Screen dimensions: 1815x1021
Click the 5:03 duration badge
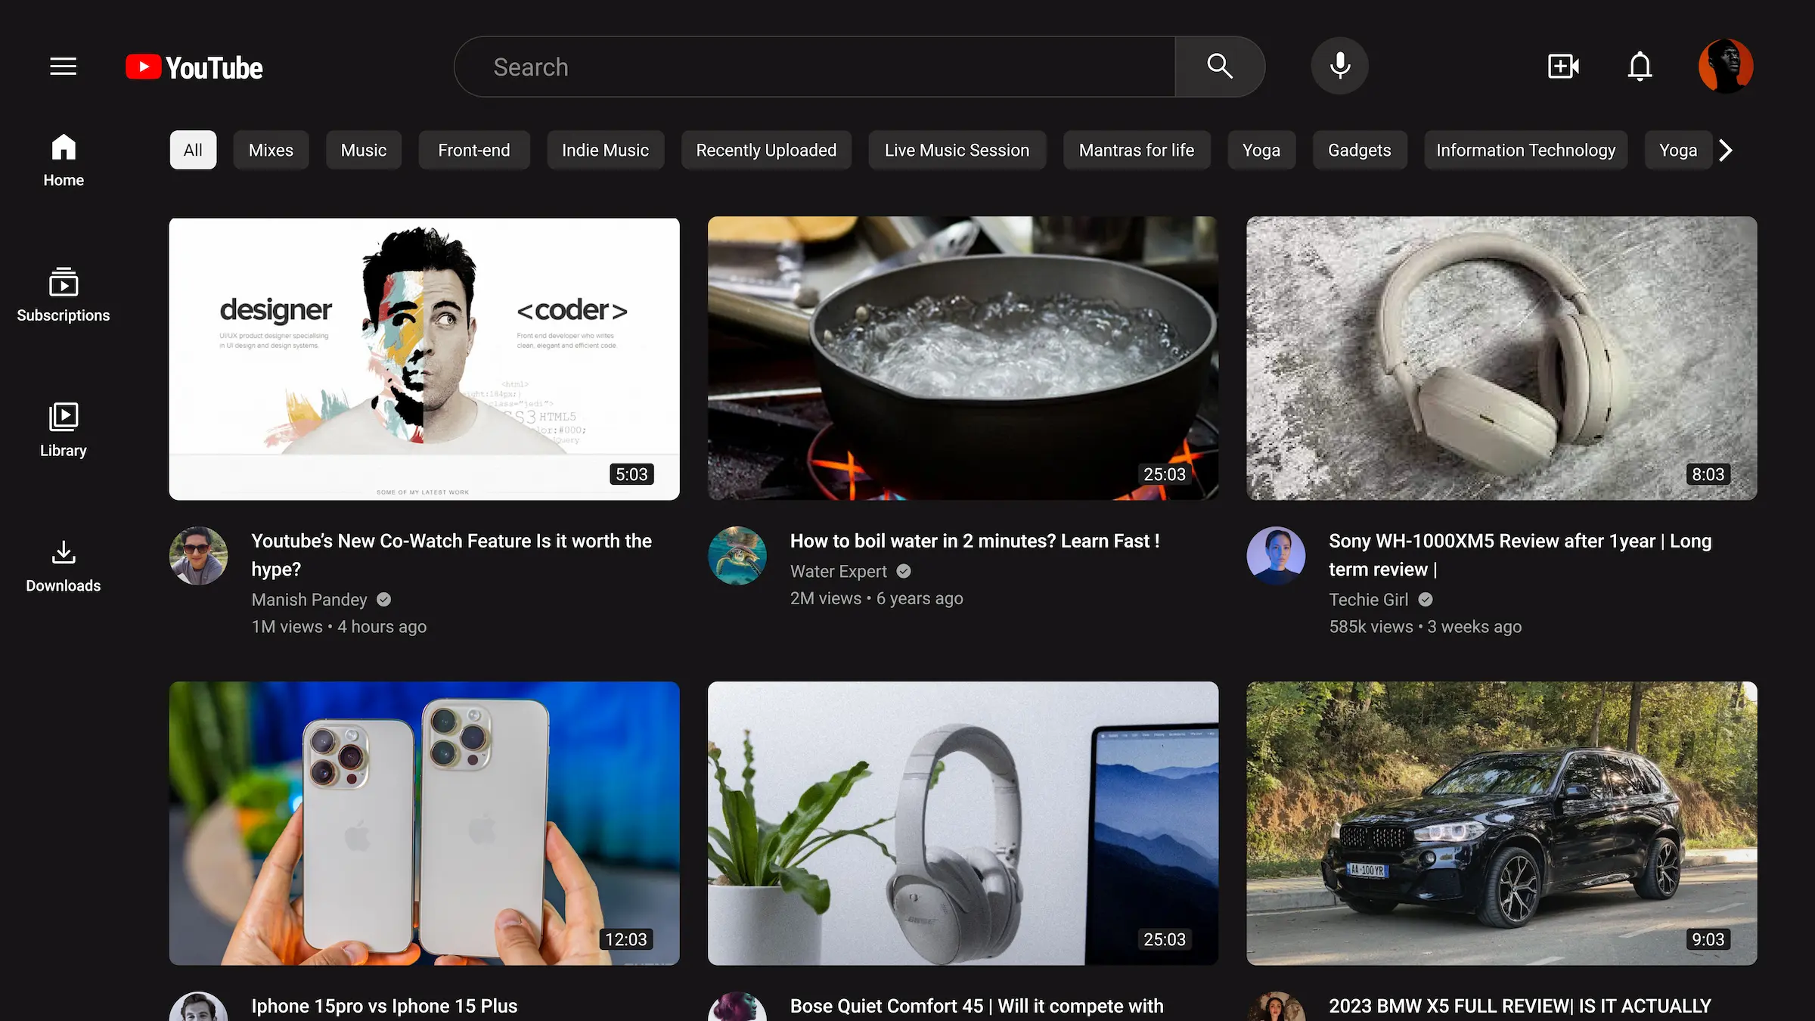pyautogui.click(x=631, y=474)
